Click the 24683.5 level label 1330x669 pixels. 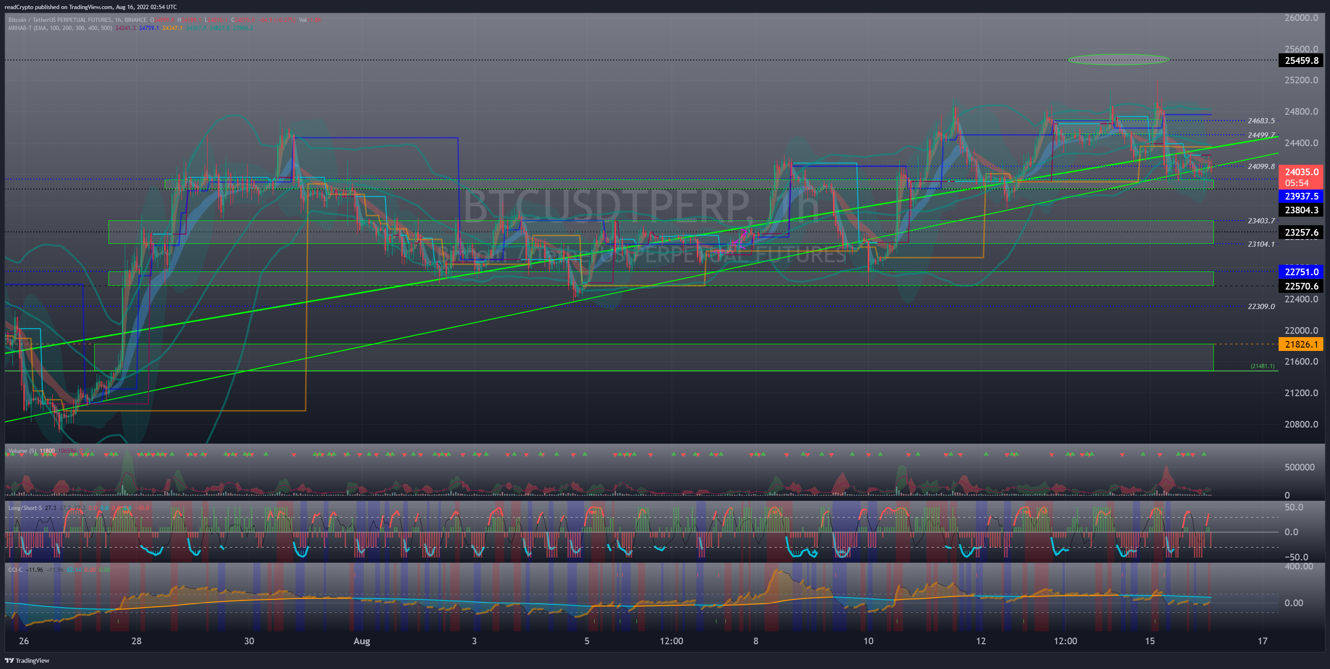tap(1261, 121)
